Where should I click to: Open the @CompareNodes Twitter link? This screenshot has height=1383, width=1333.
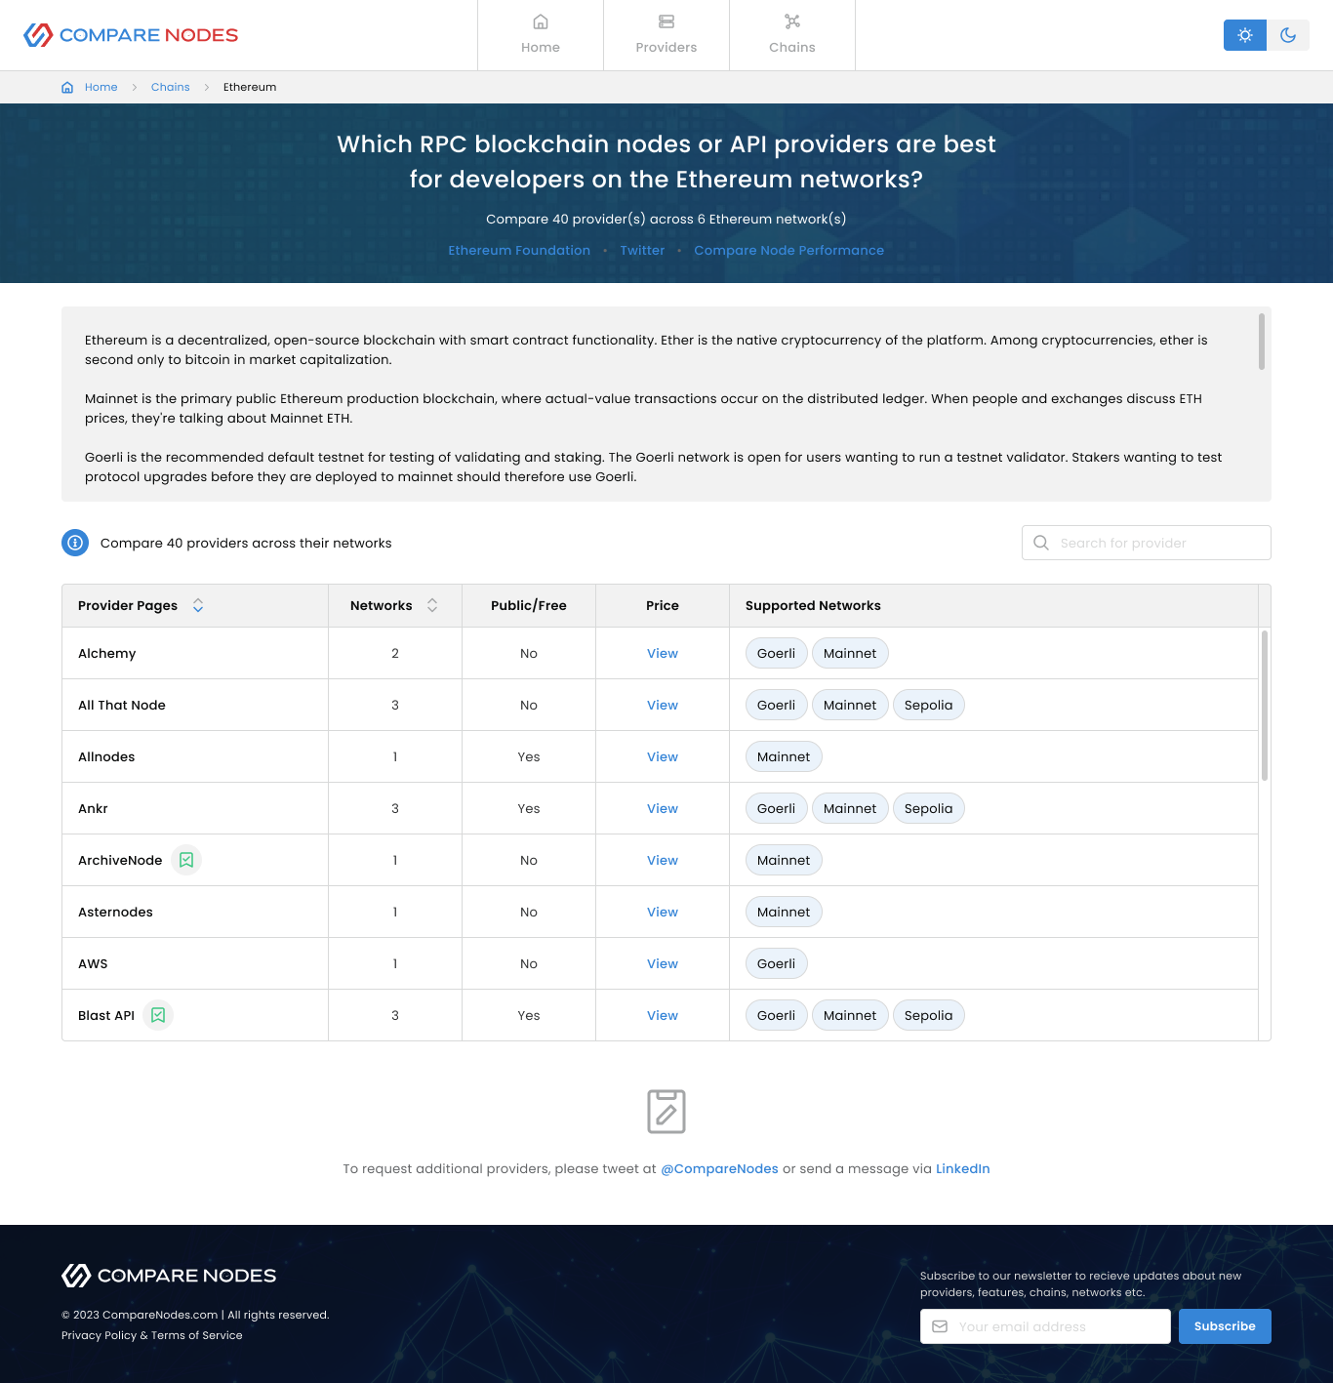pyautogui.click(x=720, y=1168)
